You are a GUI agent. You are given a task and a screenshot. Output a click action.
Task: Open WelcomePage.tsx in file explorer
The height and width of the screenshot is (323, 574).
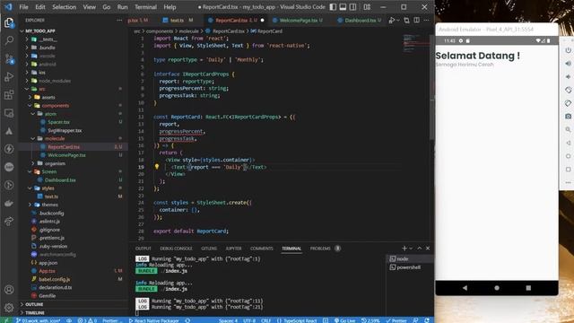[66, 155]
